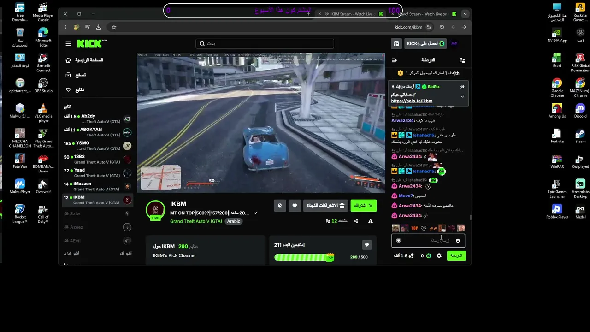The width and height of the screenshot is (590, 332).
Task: Hide the pinned BotRix message
Action: coord(462,87)
